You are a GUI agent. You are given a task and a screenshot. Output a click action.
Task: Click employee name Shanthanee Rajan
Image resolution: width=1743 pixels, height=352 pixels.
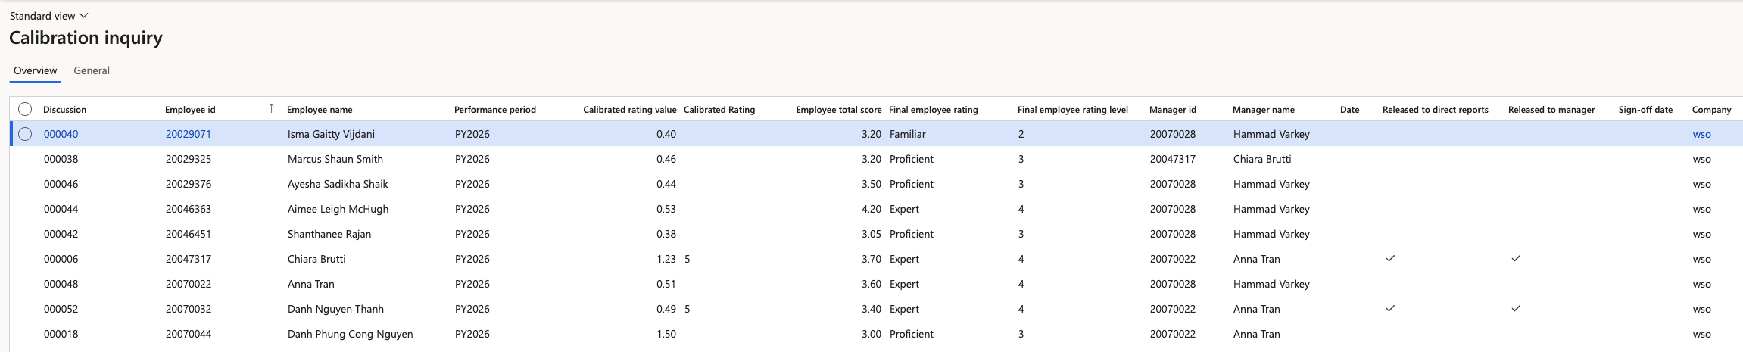[x=329, y=234]
